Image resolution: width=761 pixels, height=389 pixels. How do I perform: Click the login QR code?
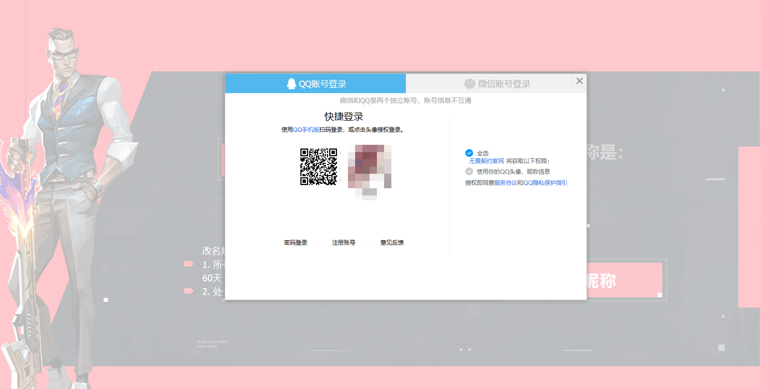(318, 167)
